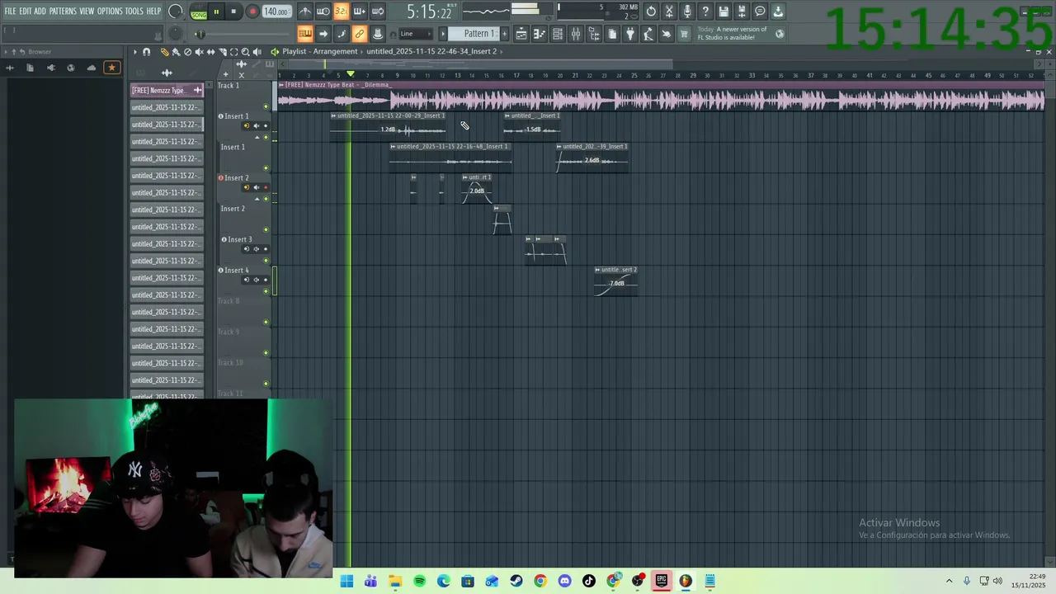
Task: Click the microphone one-click recording icon
Action: click(x=687, y=12)
